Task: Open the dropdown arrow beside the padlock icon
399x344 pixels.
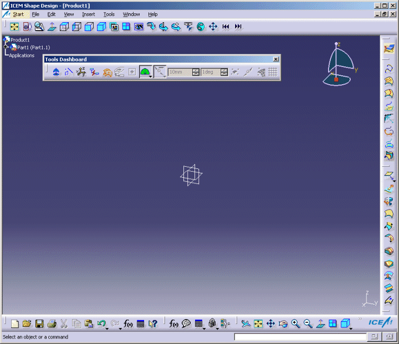Action: pyautogui.click(x=217, y=328)
